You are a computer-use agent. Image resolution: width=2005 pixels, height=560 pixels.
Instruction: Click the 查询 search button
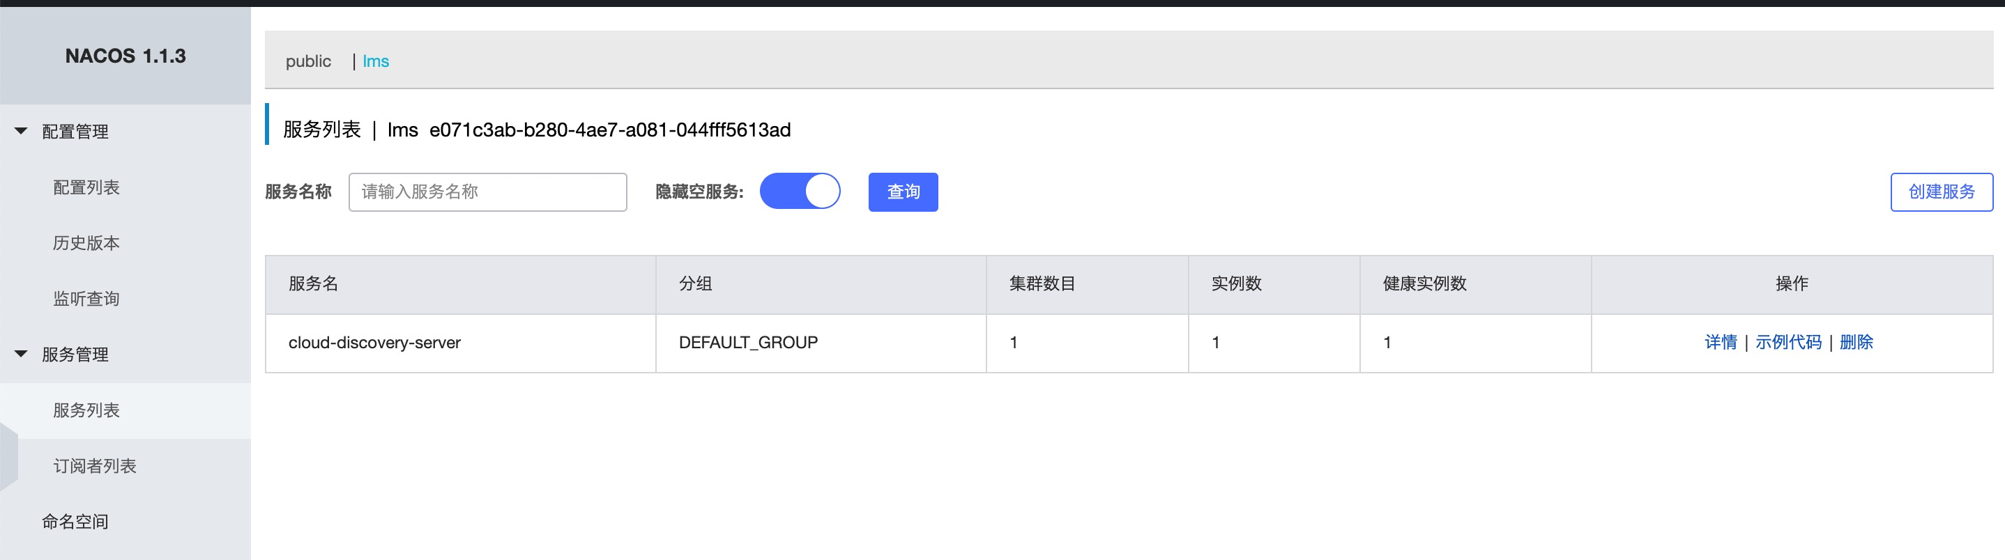pyautogui.click(x=903, y=192)
